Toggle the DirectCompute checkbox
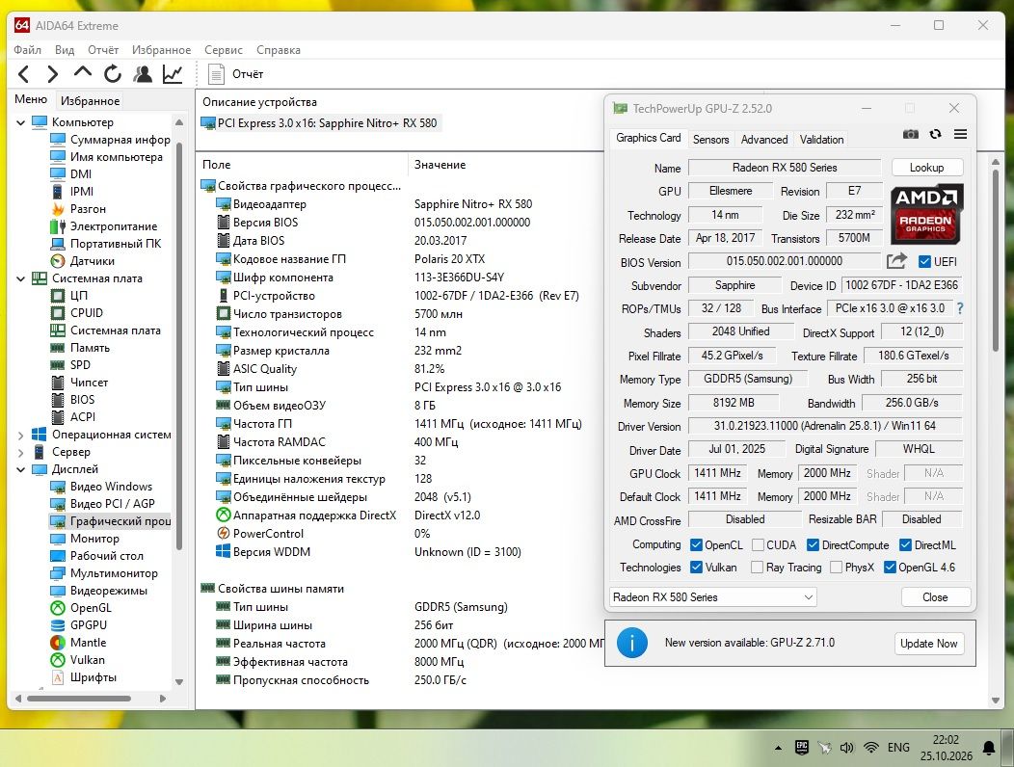The width and height of the screenshot is (1014, 767). (813, 545)
